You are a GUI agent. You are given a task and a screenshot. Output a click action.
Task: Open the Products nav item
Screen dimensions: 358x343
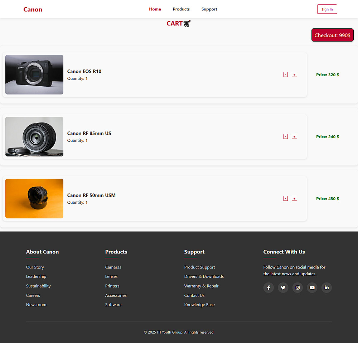pyautogui.click(x=181, y=9)
